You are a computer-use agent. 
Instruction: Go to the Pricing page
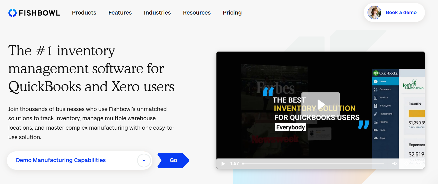click(x=232, y=13)
